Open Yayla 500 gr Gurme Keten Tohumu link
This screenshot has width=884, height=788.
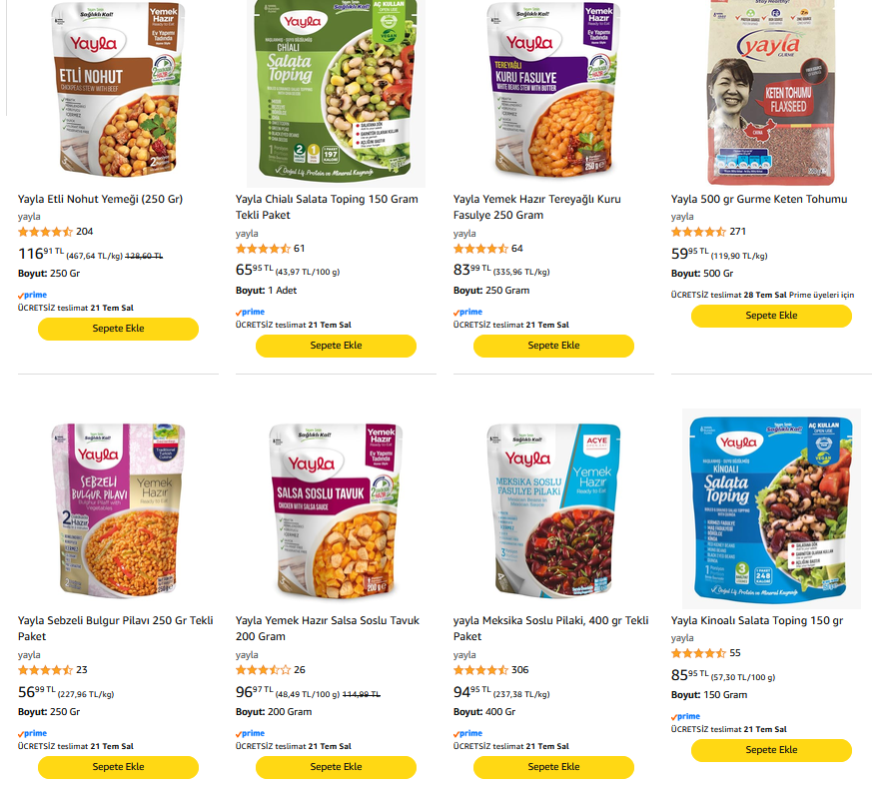[759, 199]
